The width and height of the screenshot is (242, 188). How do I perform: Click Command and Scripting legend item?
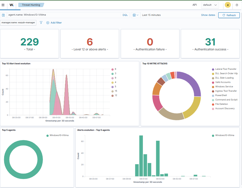point(225,100)
